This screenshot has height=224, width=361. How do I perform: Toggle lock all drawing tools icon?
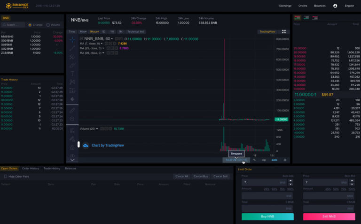[x=72, y=147]
